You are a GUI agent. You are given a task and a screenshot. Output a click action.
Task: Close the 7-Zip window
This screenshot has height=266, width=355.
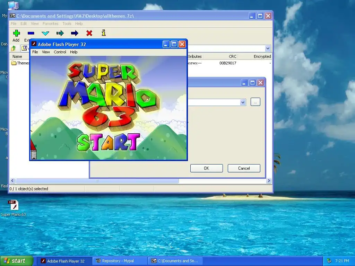pos(268,16)
